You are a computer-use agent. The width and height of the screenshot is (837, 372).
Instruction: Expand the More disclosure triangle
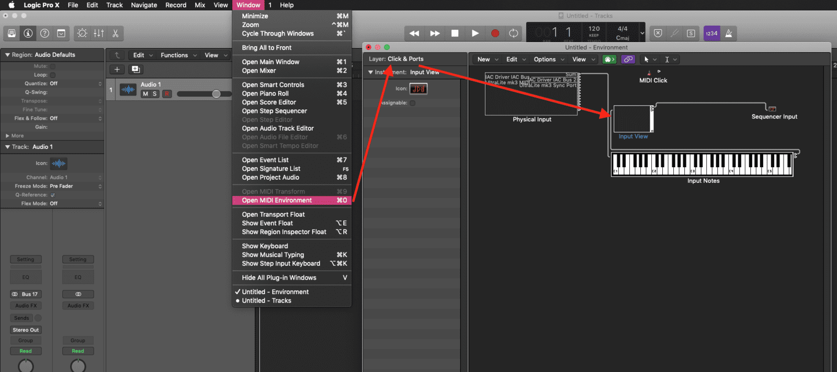[7, 136]
